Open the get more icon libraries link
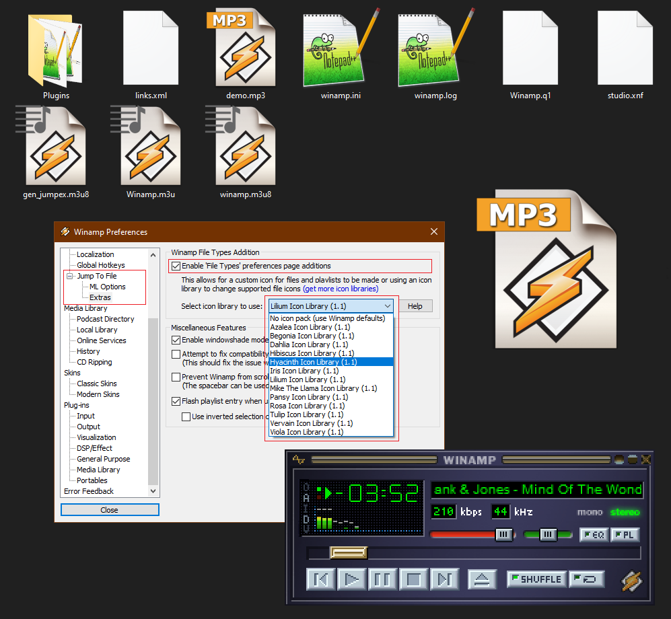 point(341,289)
